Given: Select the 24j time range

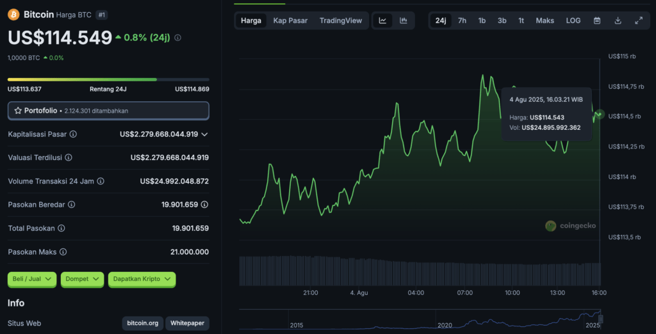Looking at the screenshot, I should click(x=441, y=20).
